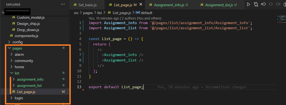Open Explorer's three-dot more actions menu

pyautogui.click(x=63, y=4)
